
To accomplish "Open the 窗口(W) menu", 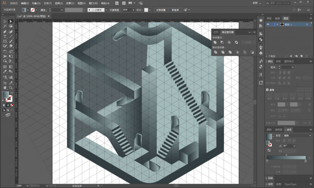I will (94, 3).
